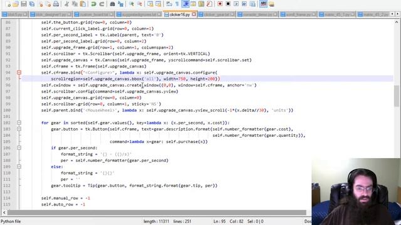Click the 'self.auto_row = -1' code line

(x=63, y=204)
